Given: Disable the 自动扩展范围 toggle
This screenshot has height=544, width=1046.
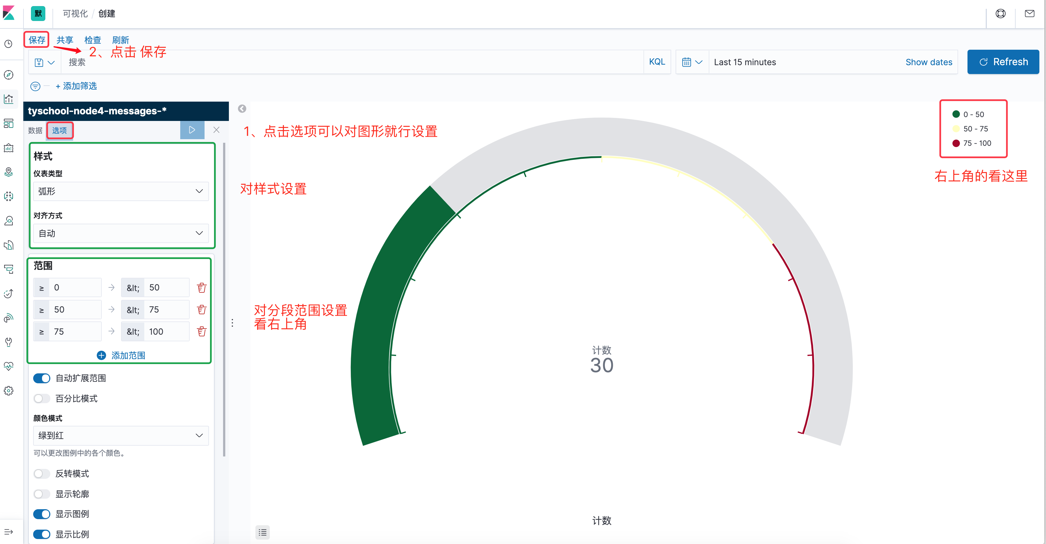Looking at the screenshot, I should coord(41,378).
